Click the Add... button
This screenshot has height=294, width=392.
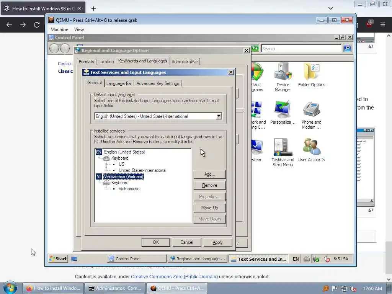[209, 174]
